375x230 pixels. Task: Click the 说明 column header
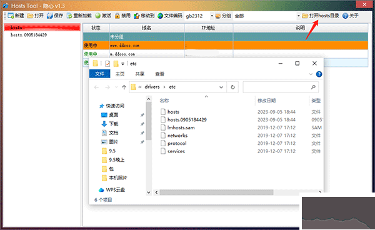pos(301,28)
